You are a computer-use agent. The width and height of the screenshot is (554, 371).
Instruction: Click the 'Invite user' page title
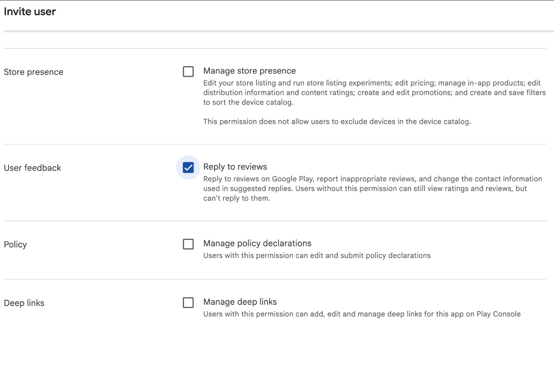point(30,12)
